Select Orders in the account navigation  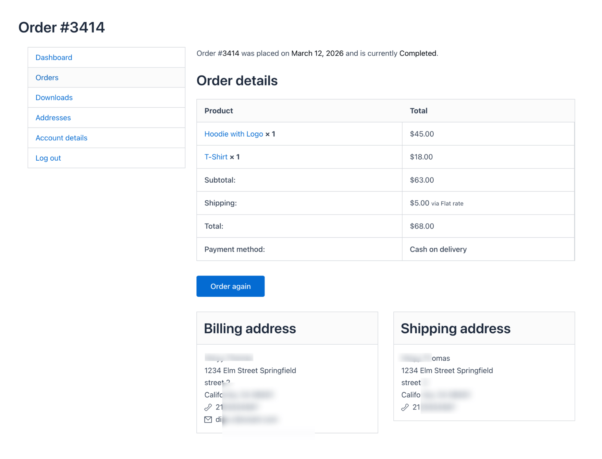pos(47,77)
